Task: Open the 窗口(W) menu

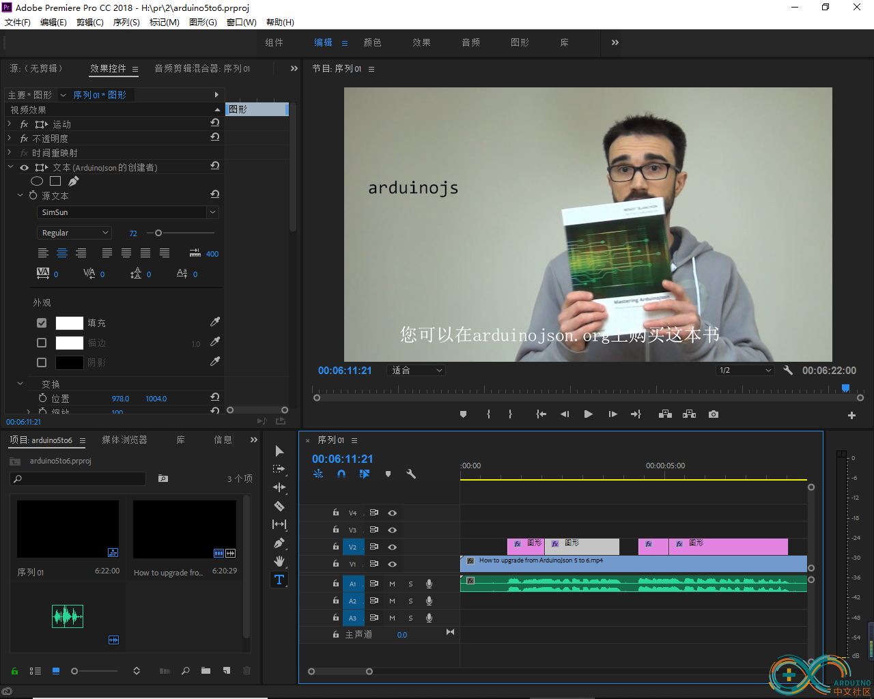Action: [x=242, y=23]
